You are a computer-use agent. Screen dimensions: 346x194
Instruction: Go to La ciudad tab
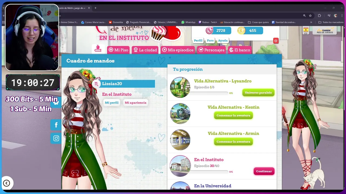(145, 50)
